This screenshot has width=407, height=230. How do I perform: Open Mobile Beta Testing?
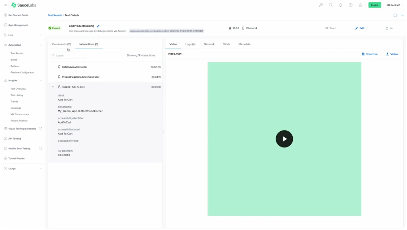[x=19, y=148]
